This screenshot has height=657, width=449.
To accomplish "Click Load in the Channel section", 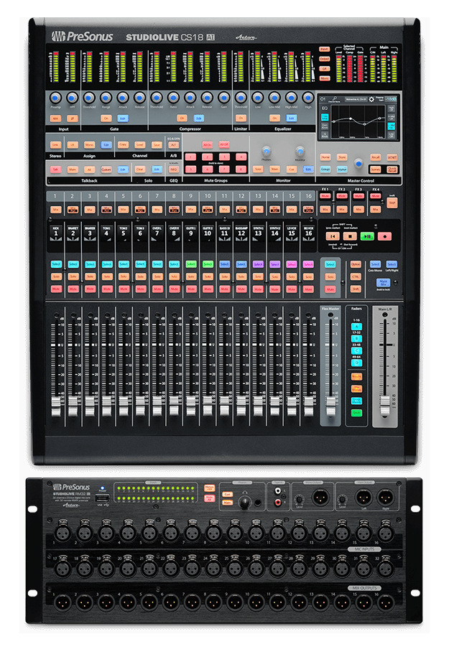I will click(139, 144).
